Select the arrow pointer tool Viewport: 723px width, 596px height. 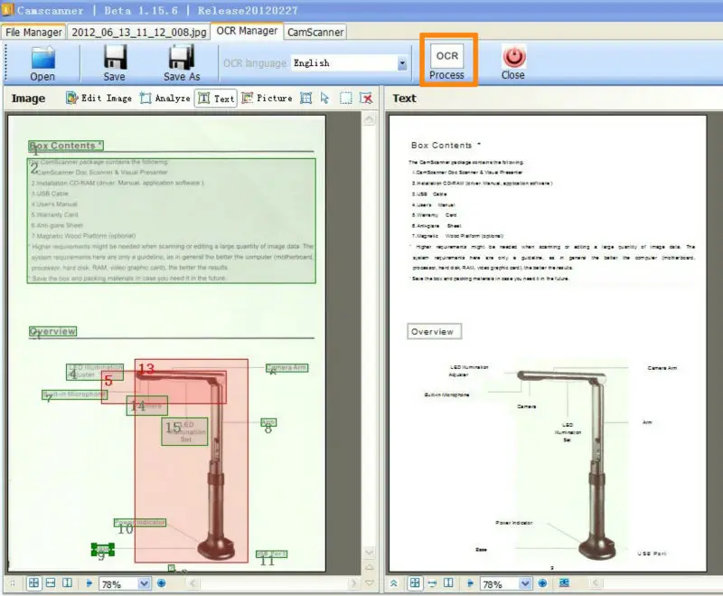(324, 98)
